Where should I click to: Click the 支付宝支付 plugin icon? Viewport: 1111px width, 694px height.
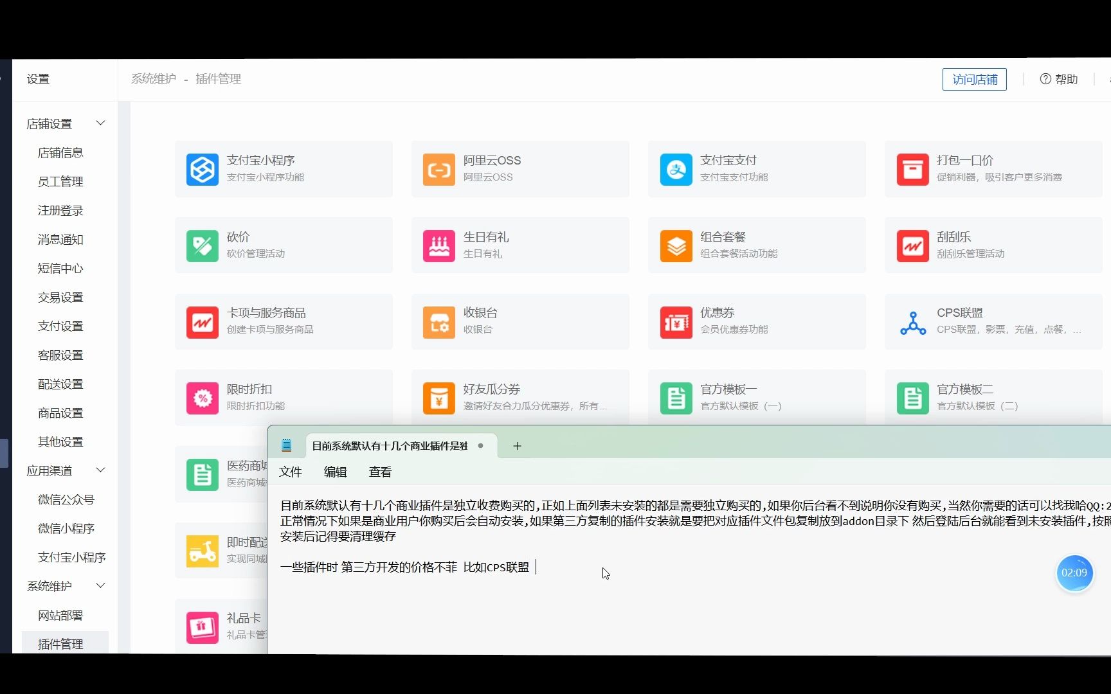coord(676,170)
